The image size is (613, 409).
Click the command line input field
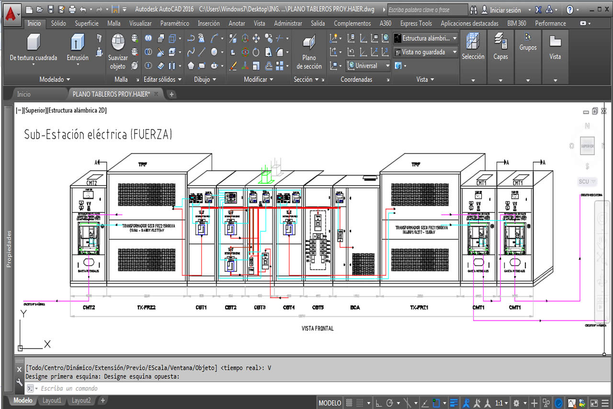[192, 388]
